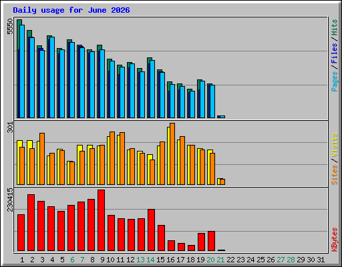Click day 15 label on x-axis

tap(160, 260)
